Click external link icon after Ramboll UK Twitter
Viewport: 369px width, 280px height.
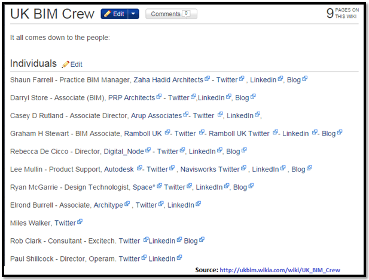coord(275,132)
